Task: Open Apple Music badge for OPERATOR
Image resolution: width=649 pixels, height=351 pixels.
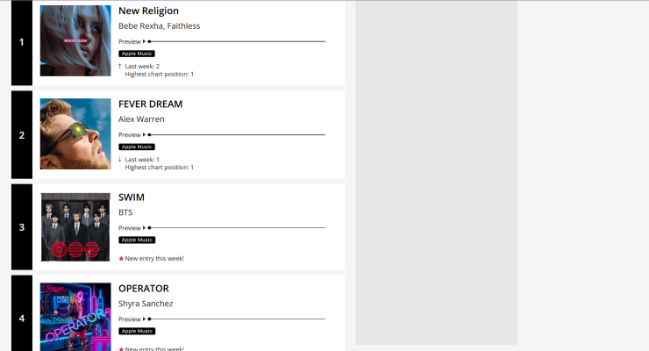Action: click(137, 331)
